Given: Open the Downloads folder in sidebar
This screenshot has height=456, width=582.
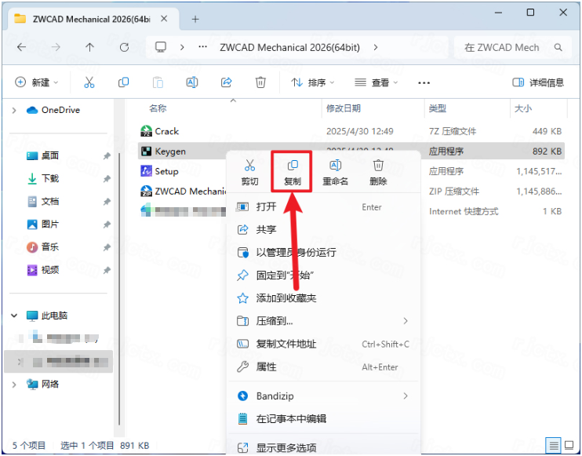Looking at the screenshot, I should [50, 178].
